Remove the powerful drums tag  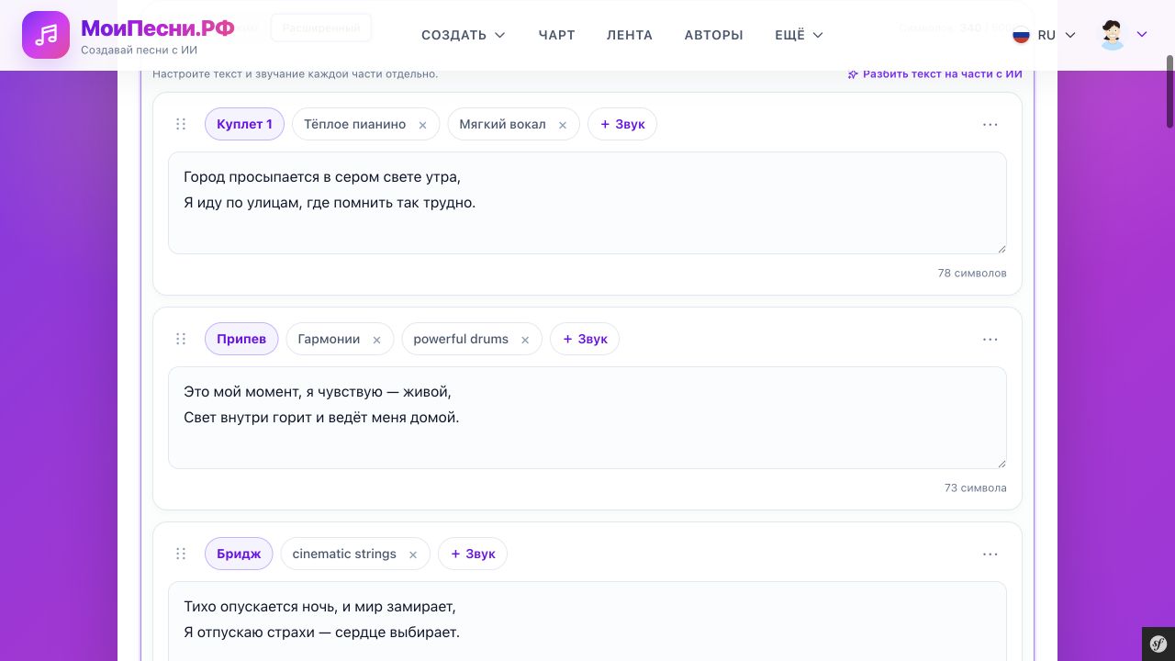(x=525, y=340)
